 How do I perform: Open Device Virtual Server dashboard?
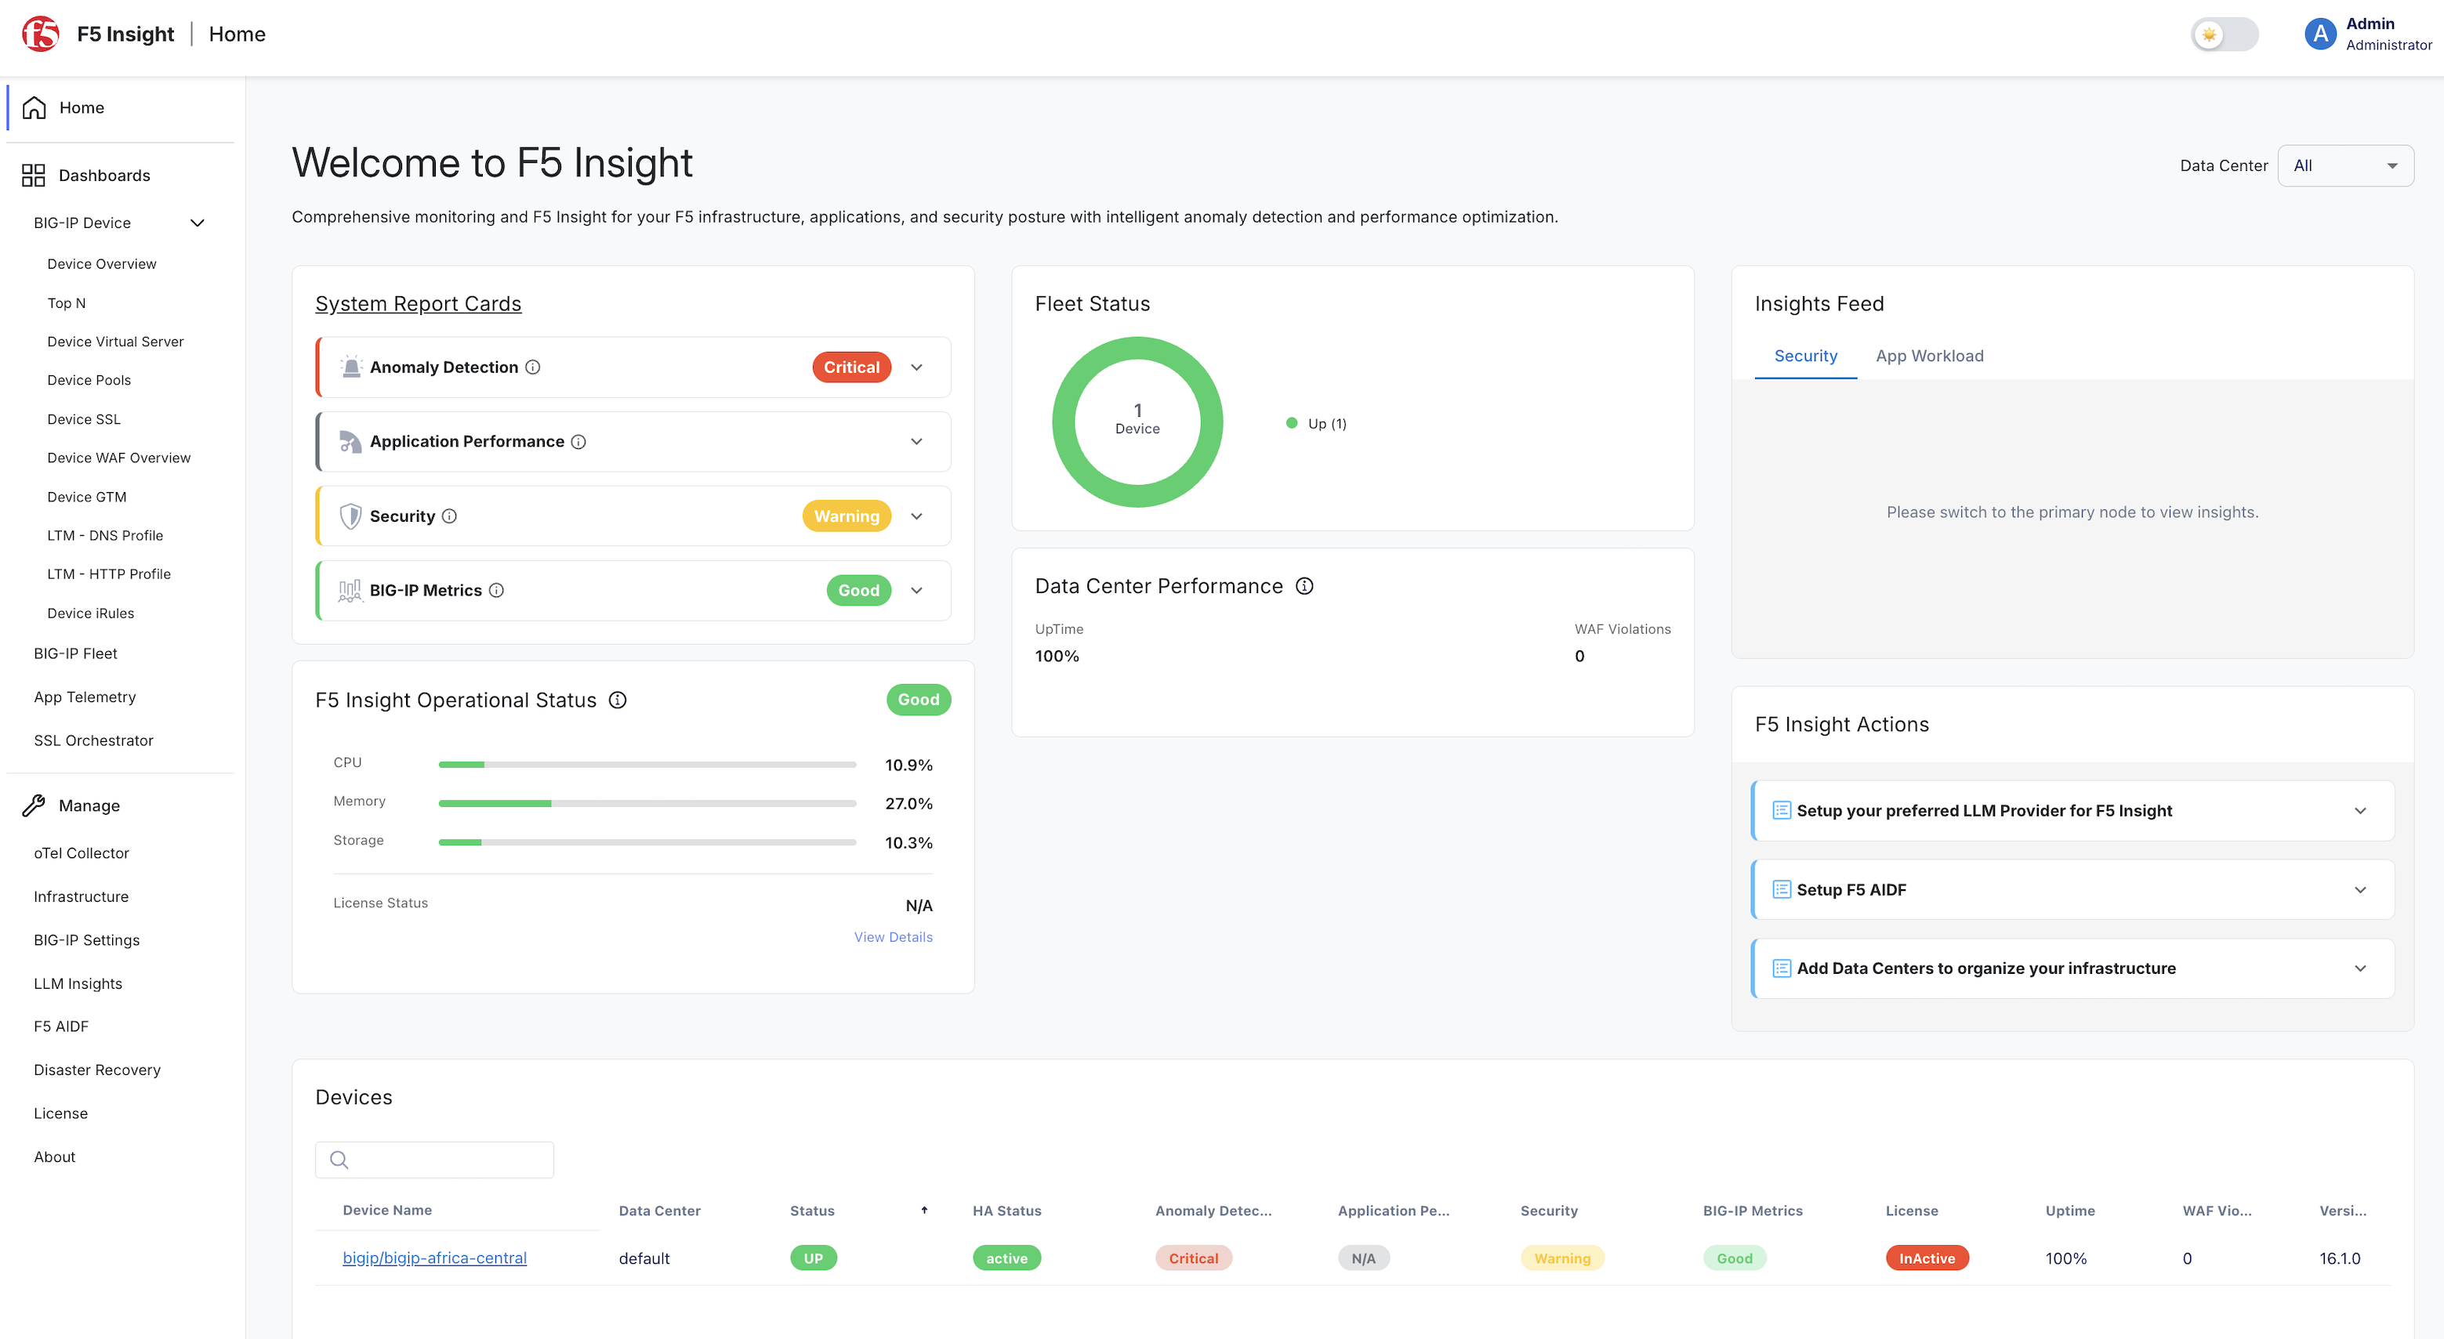click(x=114, y=342)
